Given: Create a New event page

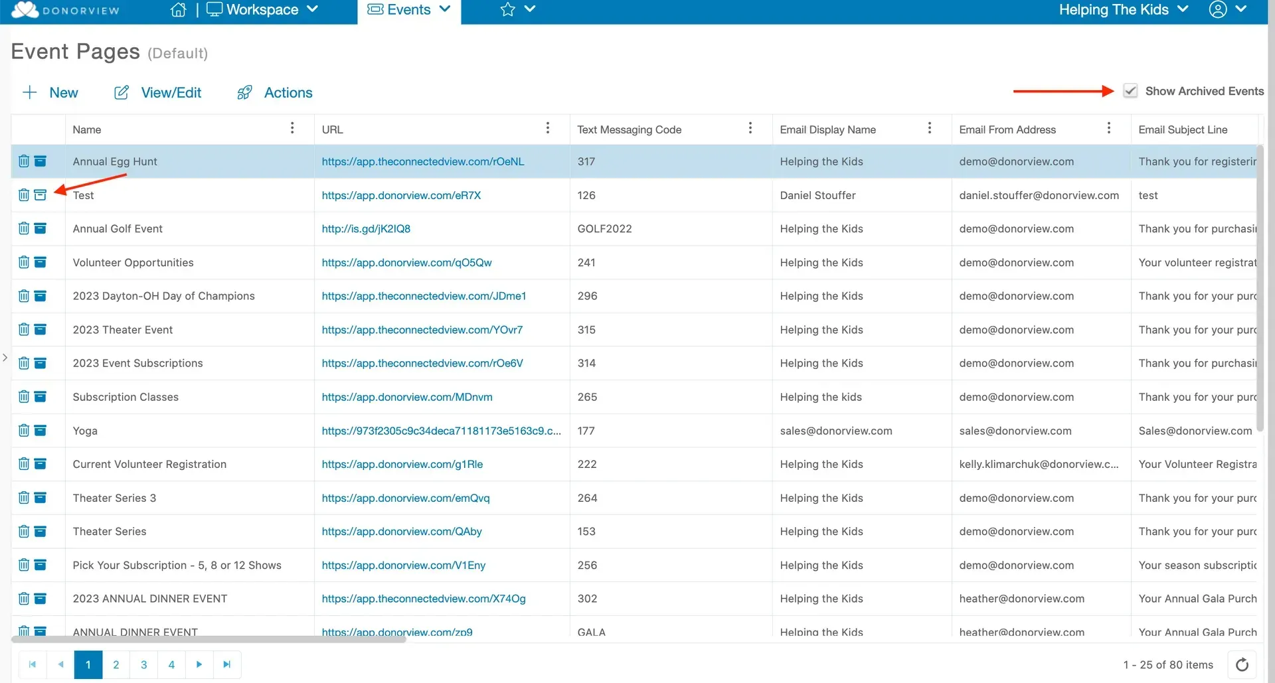Looking at the screenshot, I should (50, 92).
